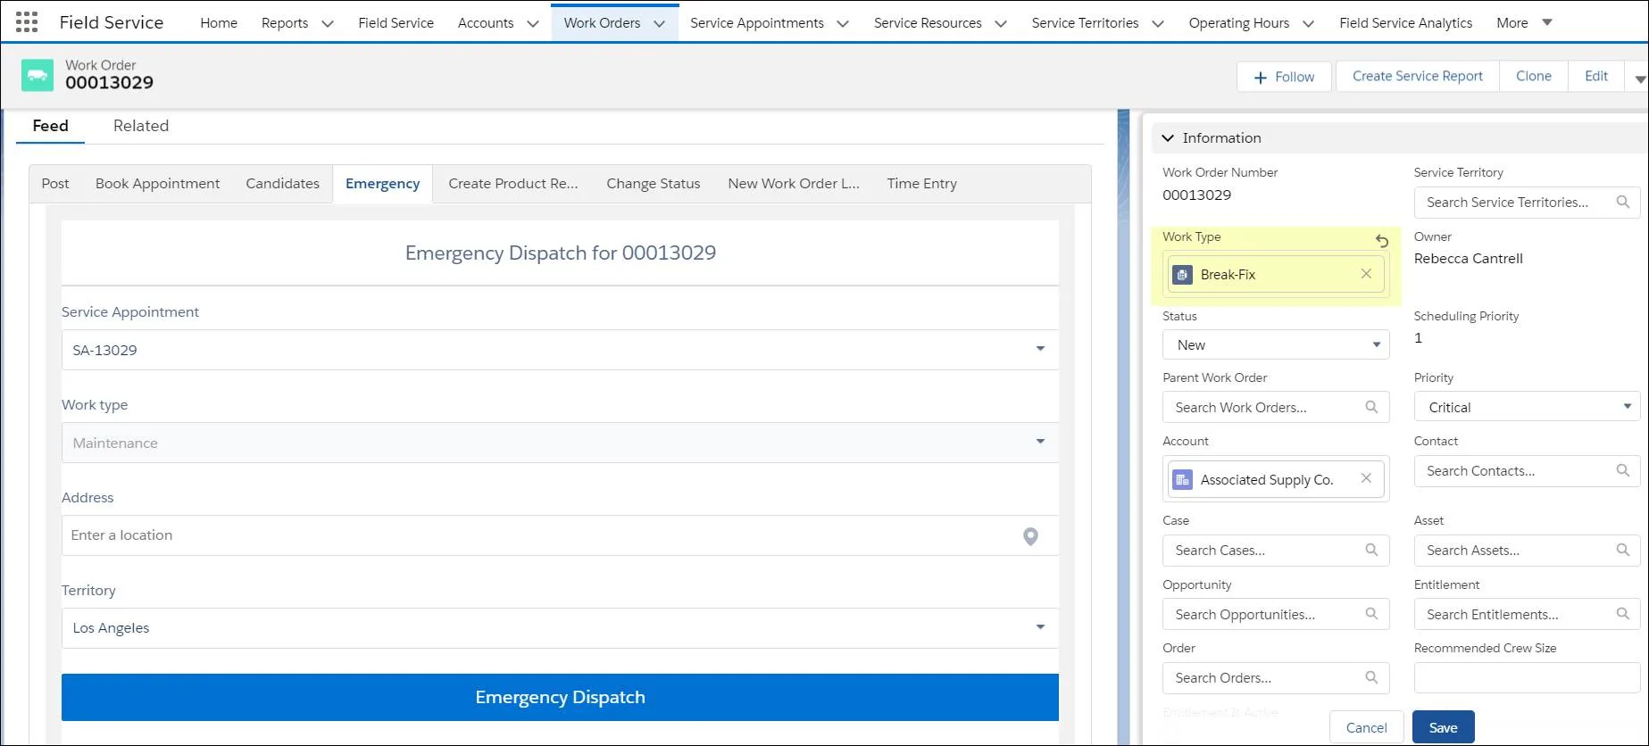Click the undo arrow beside Work Type
Viewport: 1649px width, 746px height.
pyautogui.click(x=1381, y=240)
